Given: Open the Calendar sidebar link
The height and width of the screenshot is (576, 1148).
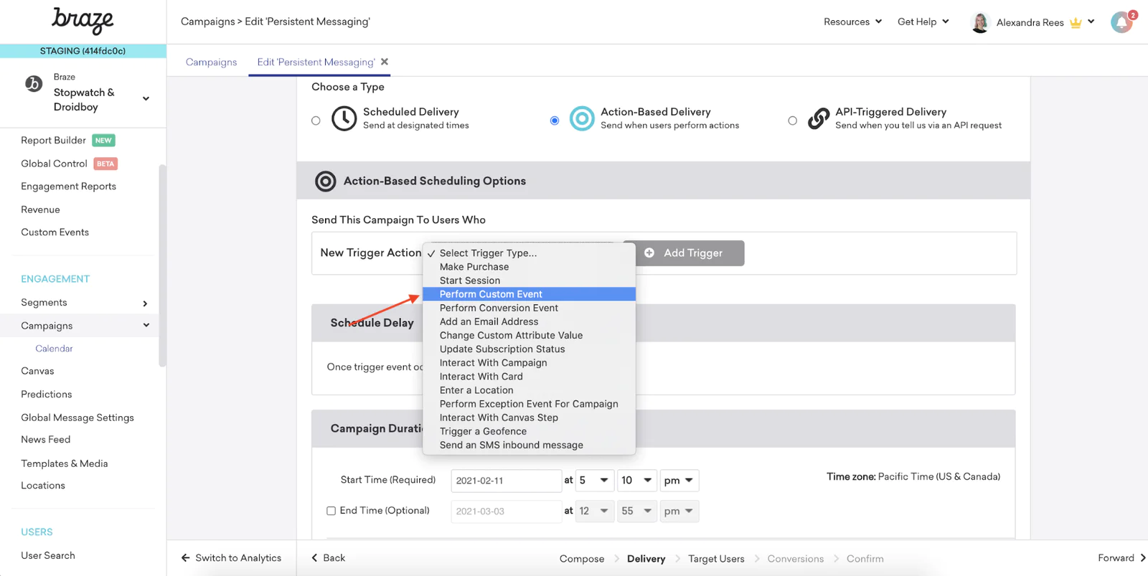Looking at the screenshot, I should [x=54, y=349].
